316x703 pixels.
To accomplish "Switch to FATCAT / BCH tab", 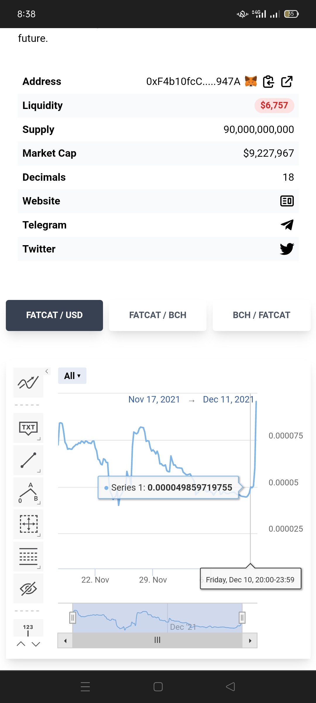I will pos(158,315).
